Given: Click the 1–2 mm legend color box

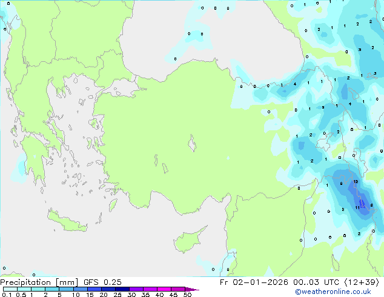Looking at the screenshot, I should tap(38, 289).
